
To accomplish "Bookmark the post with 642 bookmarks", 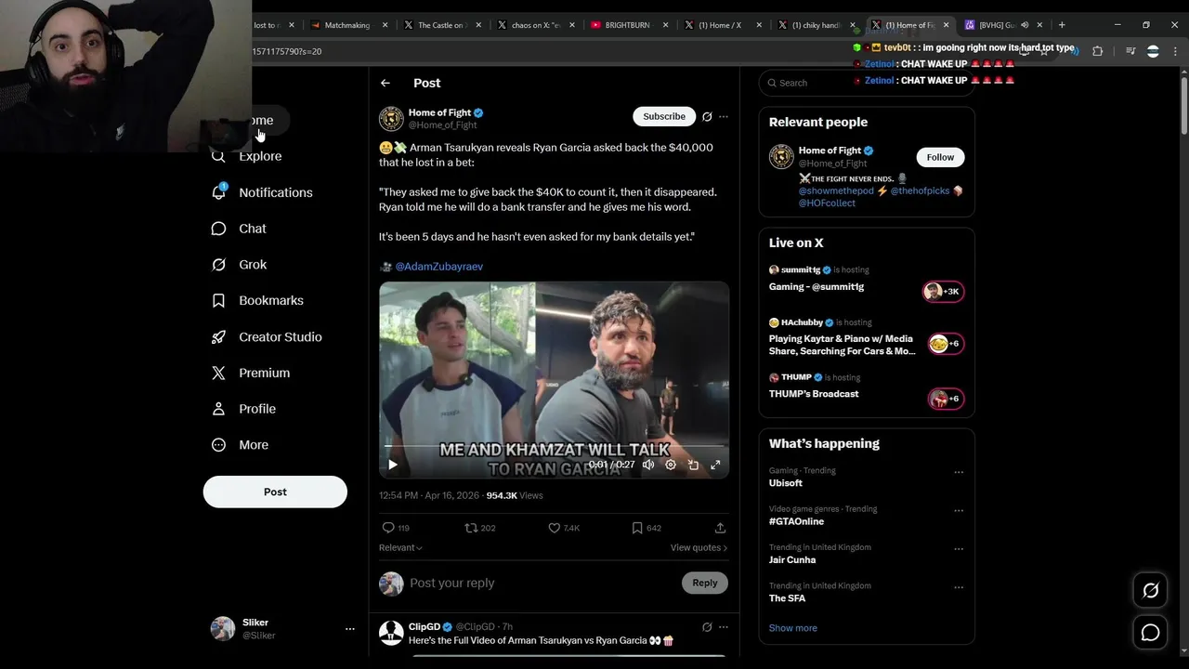I will (647, 528).
